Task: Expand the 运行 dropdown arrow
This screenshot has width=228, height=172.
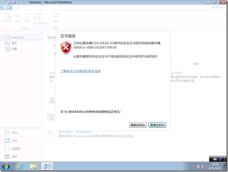Action: coord(28,24)
